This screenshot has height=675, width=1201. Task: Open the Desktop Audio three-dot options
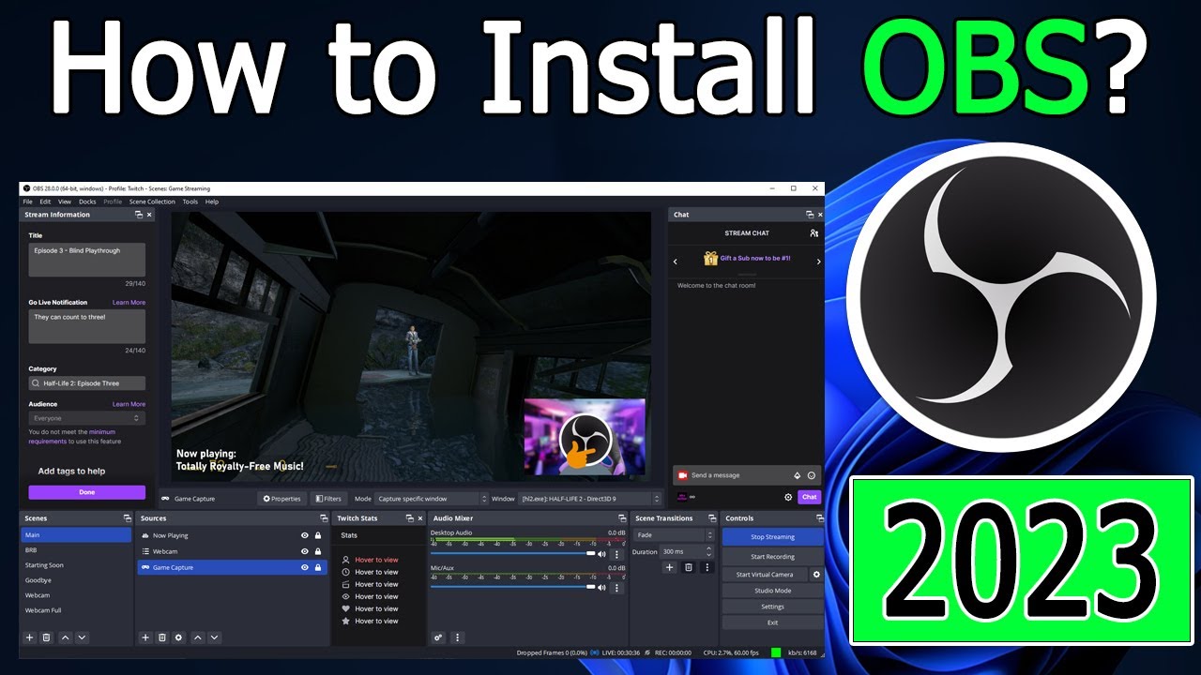click(616, 554)
